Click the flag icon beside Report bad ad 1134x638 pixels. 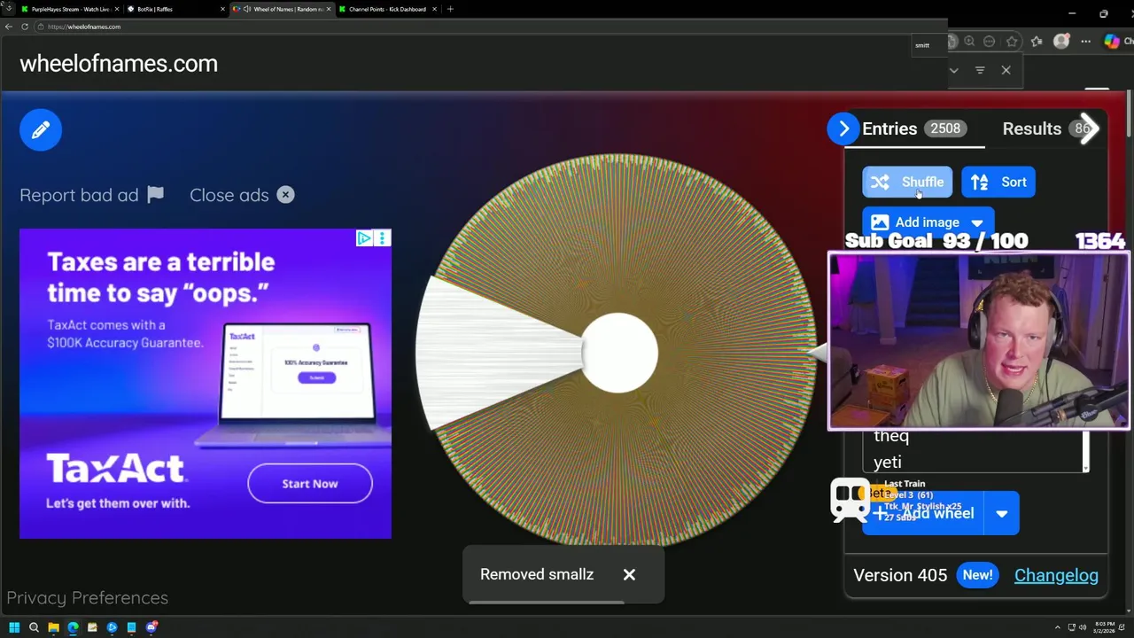pyautogui.click(x=156, y=195)
